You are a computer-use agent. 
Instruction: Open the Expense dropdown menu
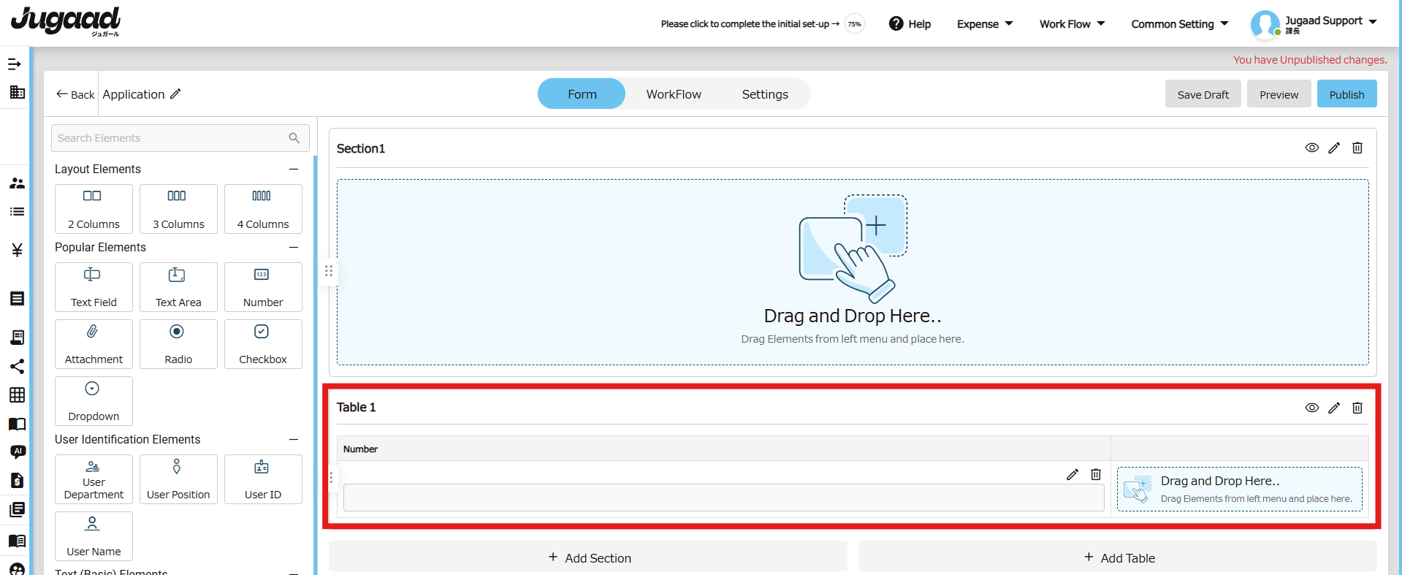(984, 24)
